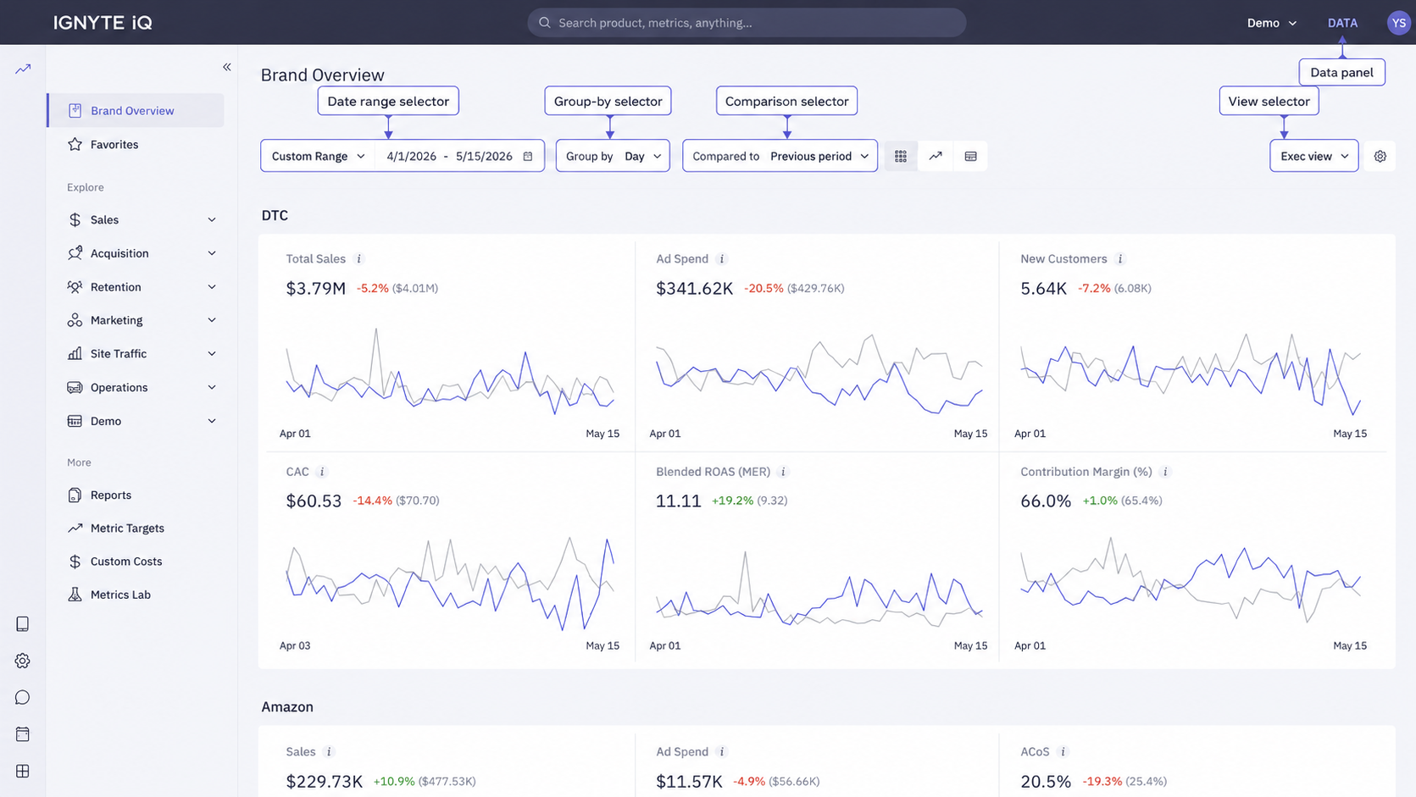Open the tablet icon in the left rail
The height and width of the screenshot is (797, 1416).
[x=23, y=624]
